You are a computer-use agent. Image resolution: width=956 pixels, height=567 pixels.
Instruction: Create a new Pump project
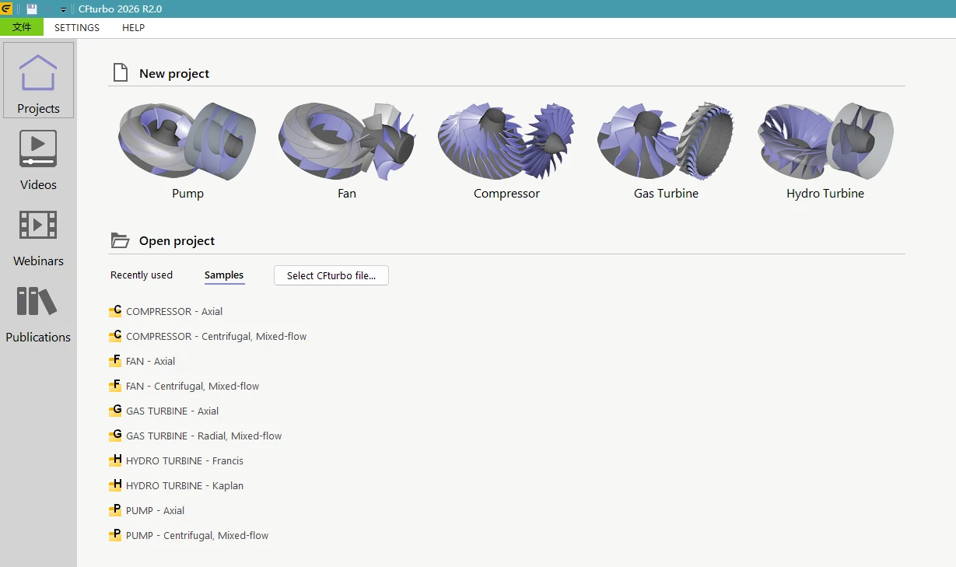click(187, 150)
